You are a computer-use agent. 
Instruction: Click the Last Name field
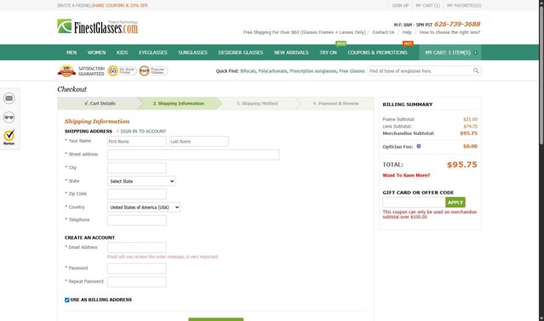(199, 142)
